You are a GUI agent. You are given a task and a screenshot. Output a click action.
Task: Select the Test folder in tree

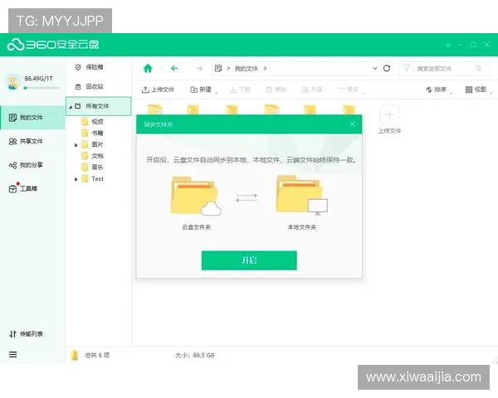coord(92,179)
